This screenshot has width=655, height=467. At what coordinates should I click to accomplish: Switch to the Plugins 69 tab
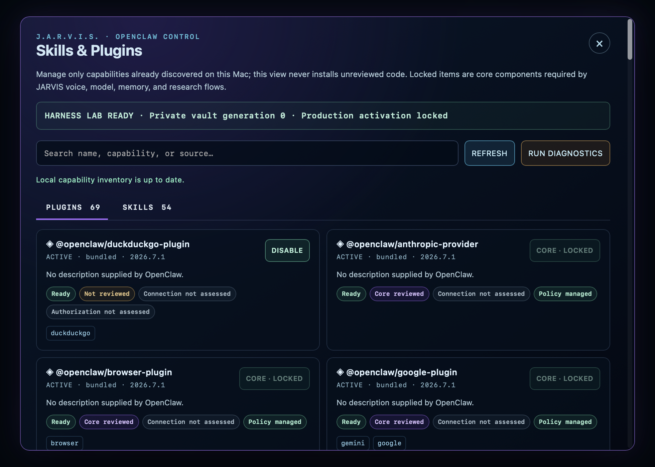point(72,207)
